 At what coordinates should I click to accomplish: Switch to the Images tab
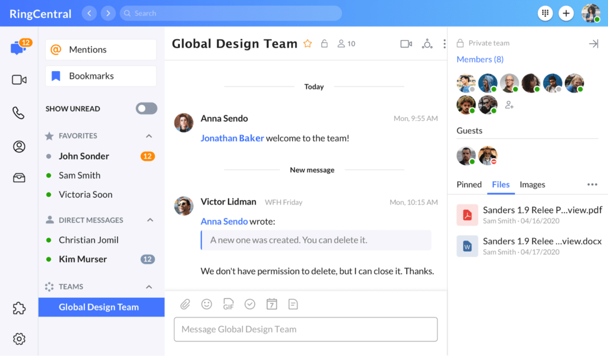click(532, 185)
